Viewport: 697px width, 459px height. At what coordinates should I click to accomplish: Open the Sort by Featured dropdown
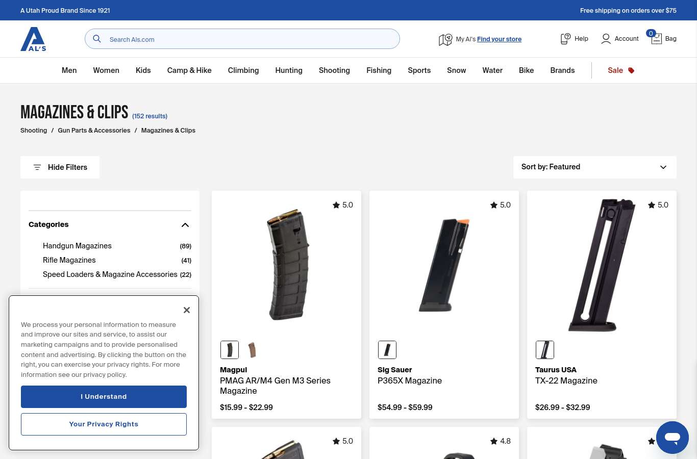(x=595, y=167)
